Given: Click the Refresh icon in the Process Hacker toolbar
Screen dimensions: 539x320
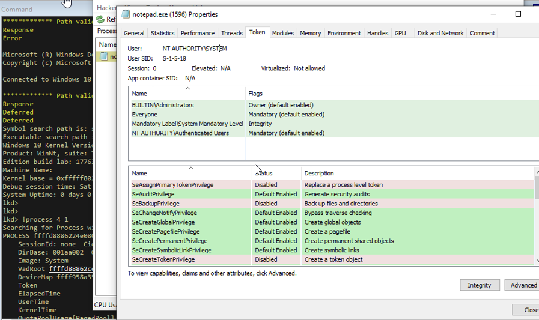Looking at the screenshot, I should pos(100,20).
